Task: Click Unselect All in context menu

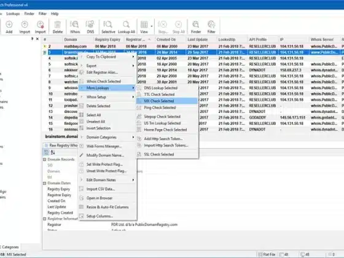Action: [107, 122]
